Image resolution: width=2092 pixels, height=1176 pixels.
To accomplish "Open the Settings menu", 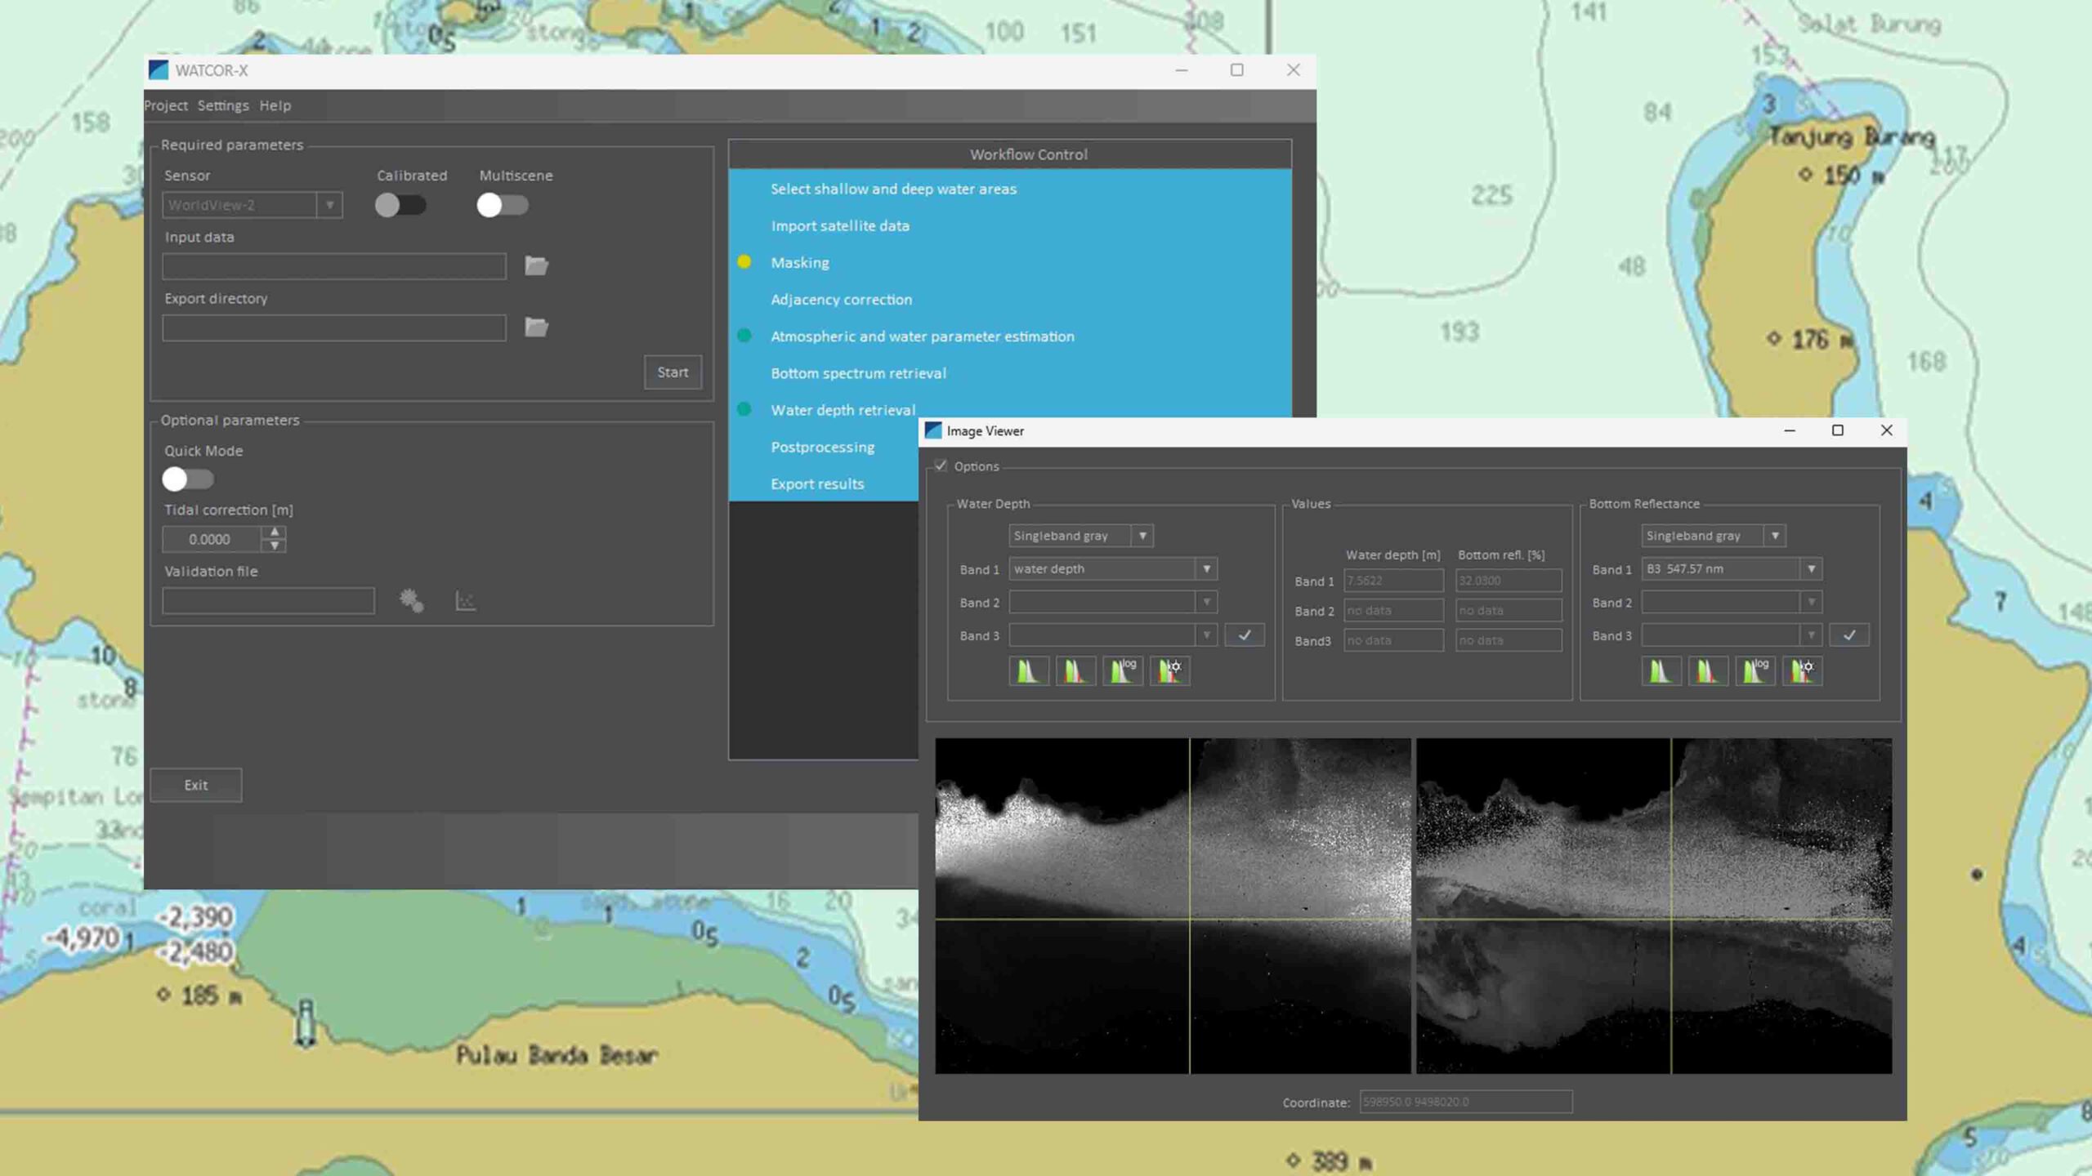I will (223, 105).
